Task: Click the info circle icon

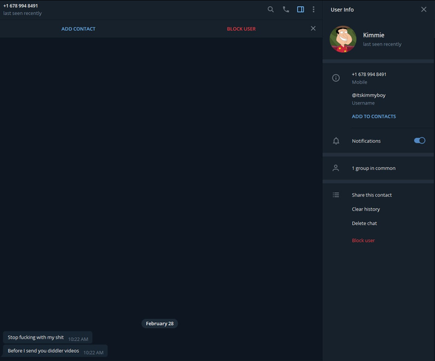Action: (x=336, y=78)
